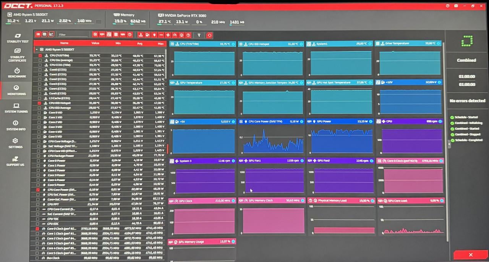Select the Monitoring tab

point(16,90)
